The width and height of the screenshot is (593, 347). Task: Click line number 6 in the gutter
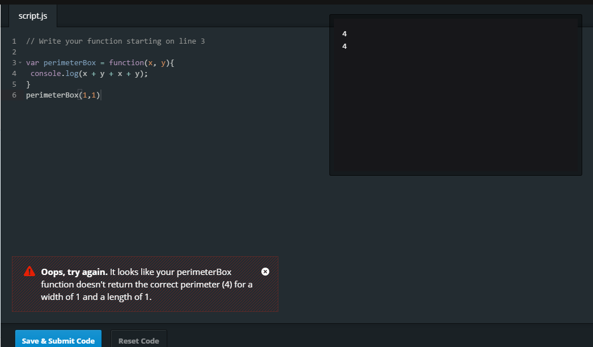click(x=14, y=95)
